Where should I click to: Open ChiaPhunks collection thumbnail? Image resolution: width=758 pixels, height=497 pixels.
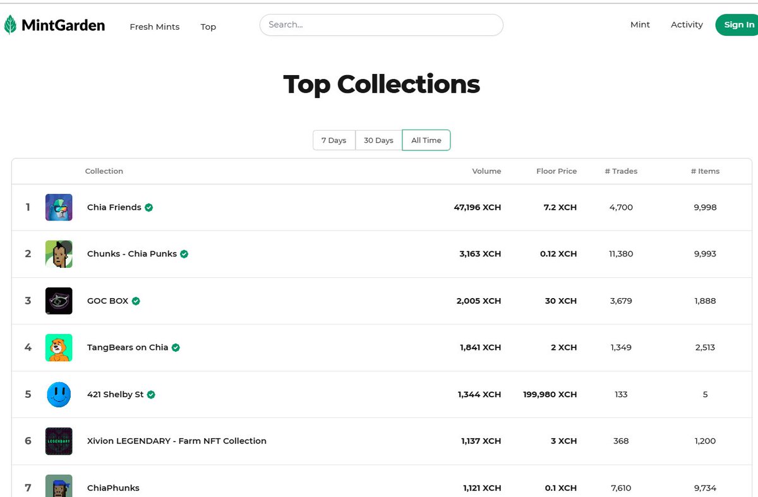pos(59,486)
